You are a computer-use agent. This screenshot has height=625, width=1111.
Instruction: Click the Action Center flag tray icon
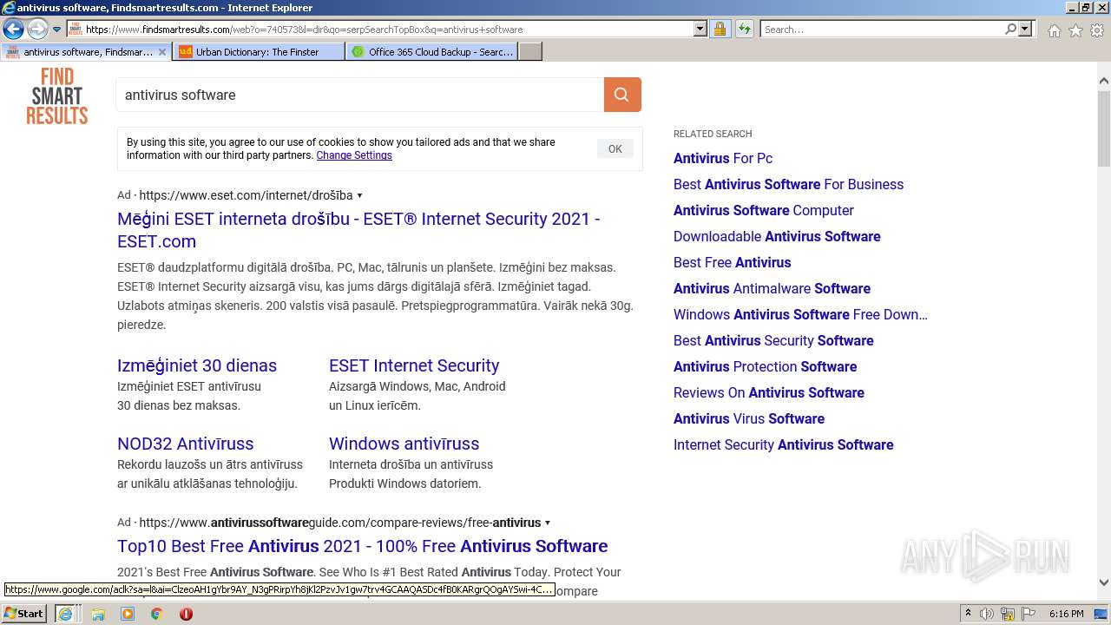(x=1030, y=614)
